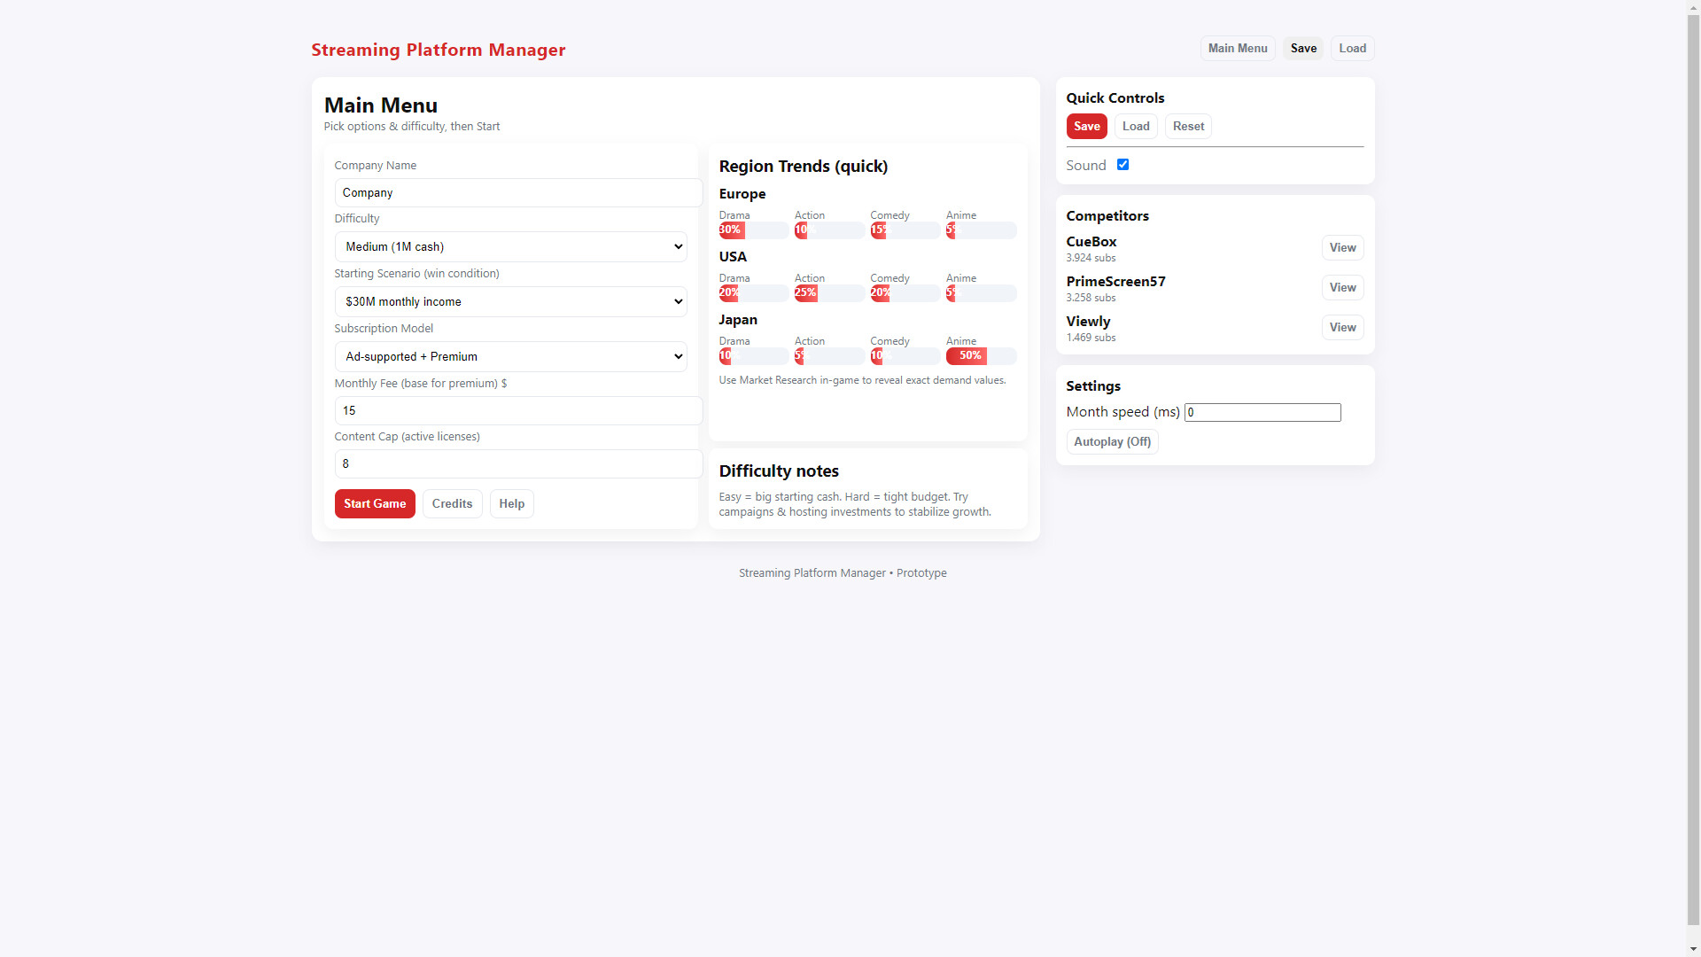The image size is (1701, 957).
Task: Click Save in Quick Controls
Action: (1086, 126)
